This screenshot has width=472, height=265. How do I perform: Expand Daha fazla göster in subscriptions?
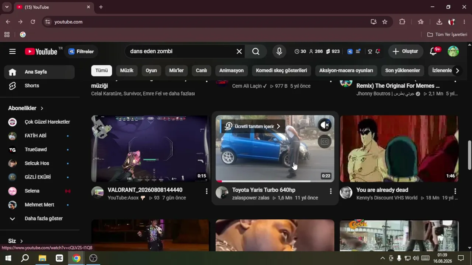[x=39, y=218]
